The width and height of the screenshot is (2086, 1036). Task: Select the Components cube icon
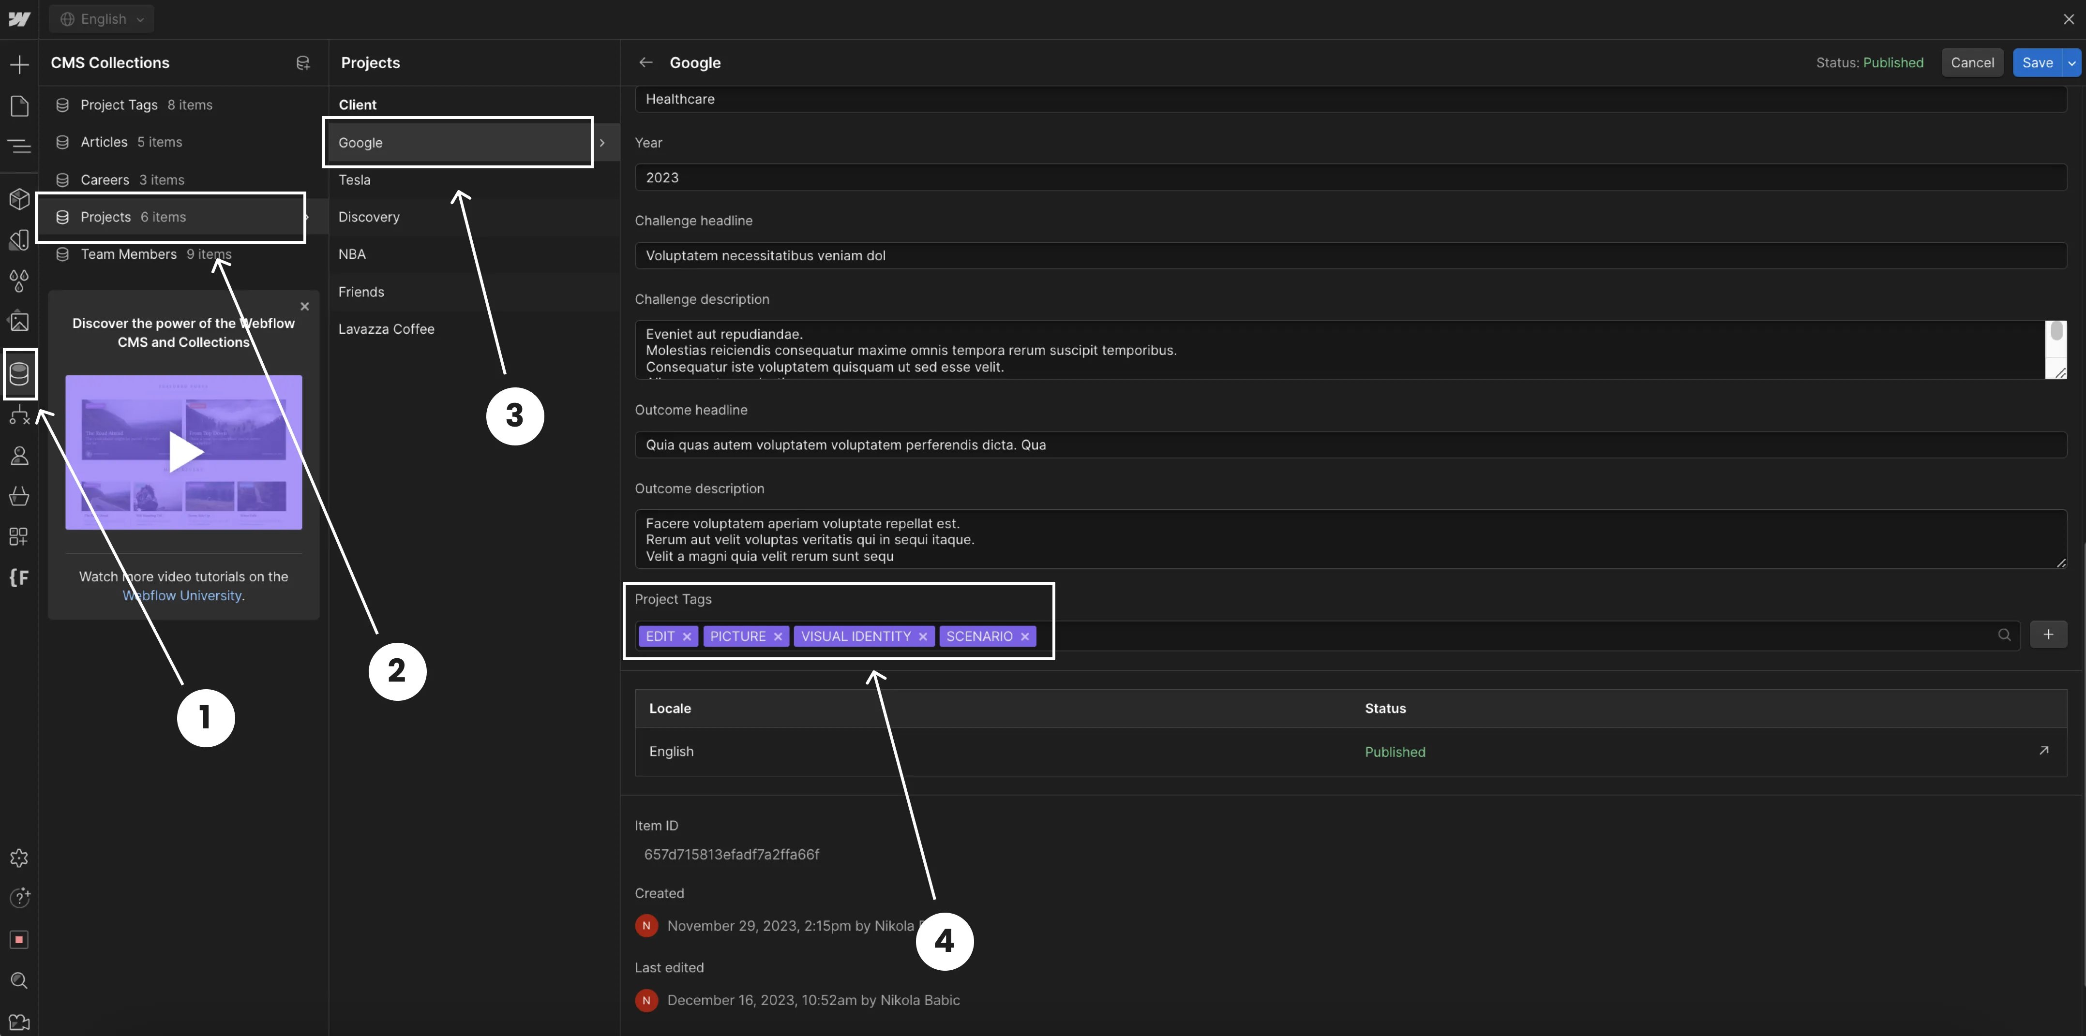pyautogui.click(x=19, y=199)
